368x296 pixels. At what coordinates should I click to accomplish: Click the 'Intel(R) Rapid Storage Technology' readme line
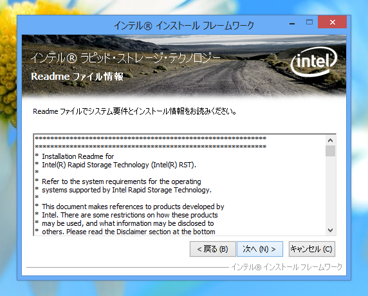pos(119,165)
